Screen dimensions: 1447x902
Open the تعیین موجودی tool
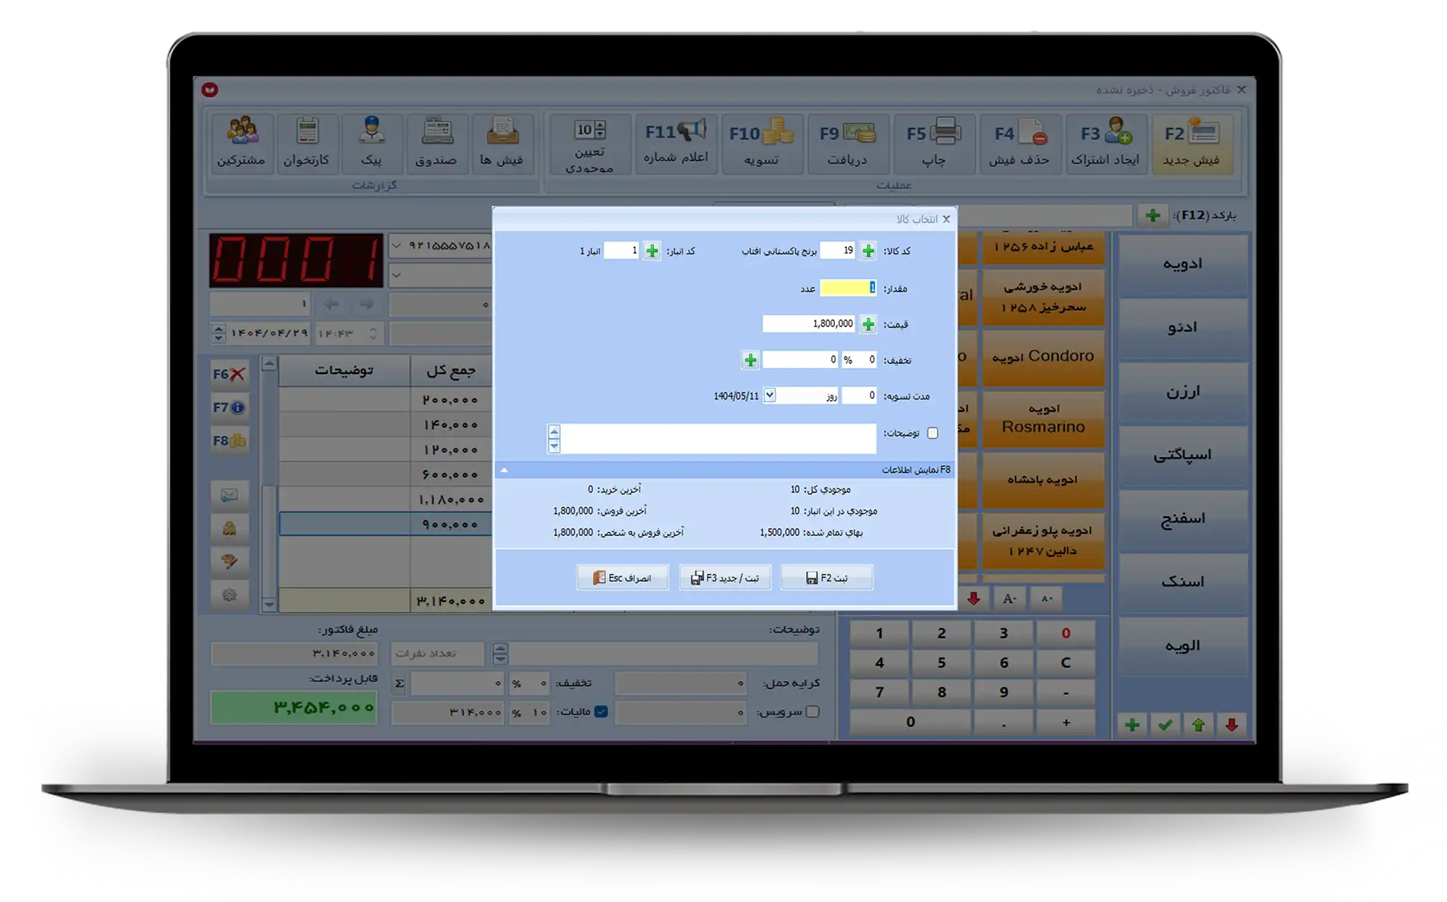click(590, 143)
